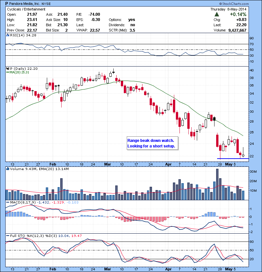Click the green up-arrow change indicator
Image resolution: width=262 pixels, height=272 pixels.
click(217, 14)
